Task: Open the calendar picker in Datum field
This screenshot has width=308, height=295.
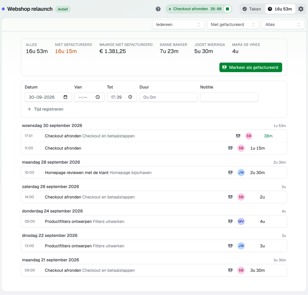Action: (65, 97)
